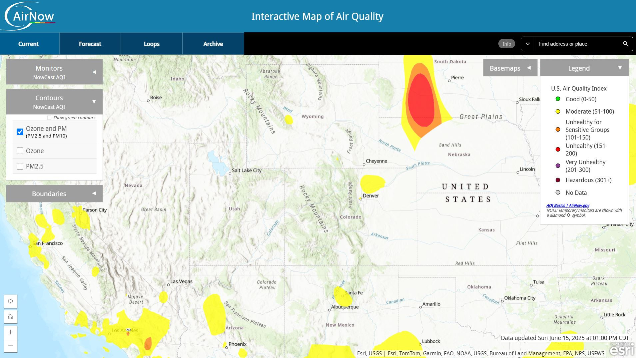Click the red unhealthy contour in South Dakota
The width and height of the screenshot is (636, 358).
pyautogui.click(x=421, y=100)
